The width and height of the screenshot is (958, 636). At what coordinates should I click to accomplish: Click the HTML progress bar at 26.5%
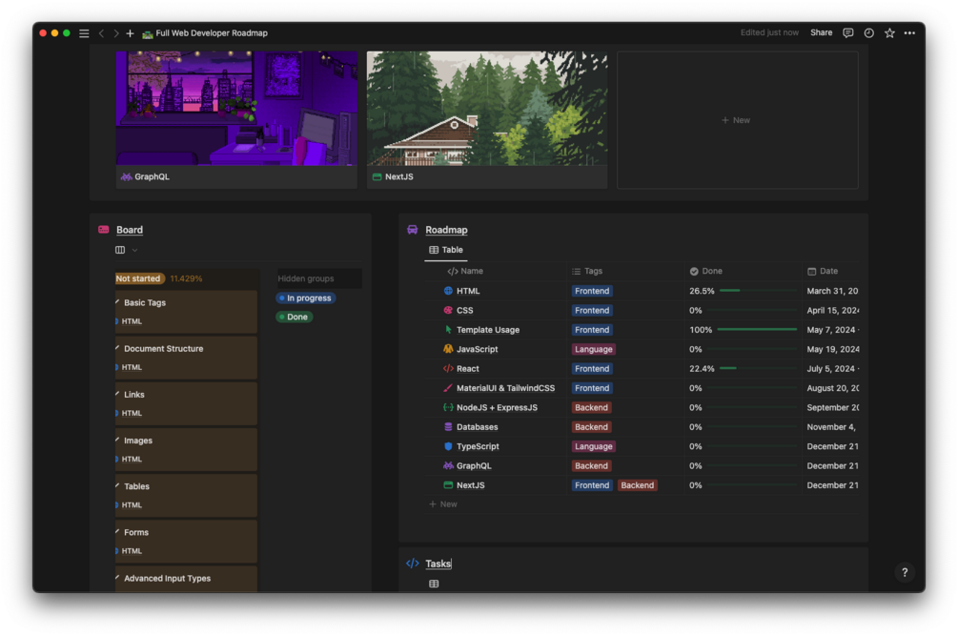758,291
